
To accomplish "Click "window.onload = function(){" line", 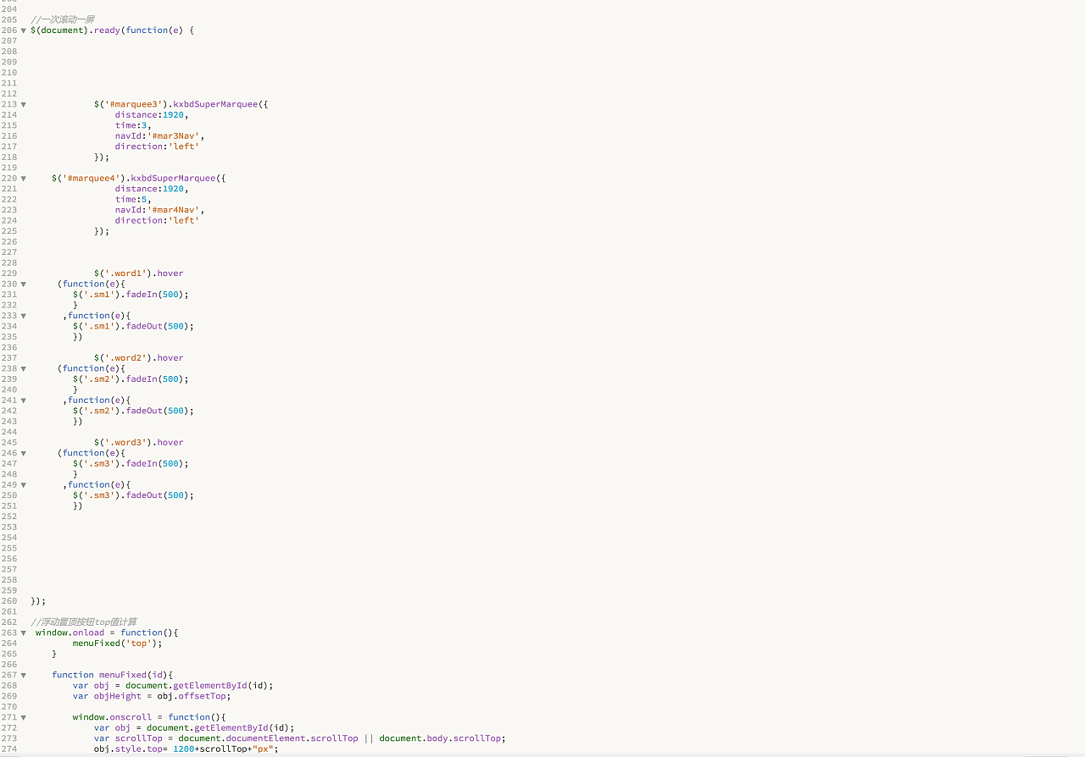I will [107, 633].
